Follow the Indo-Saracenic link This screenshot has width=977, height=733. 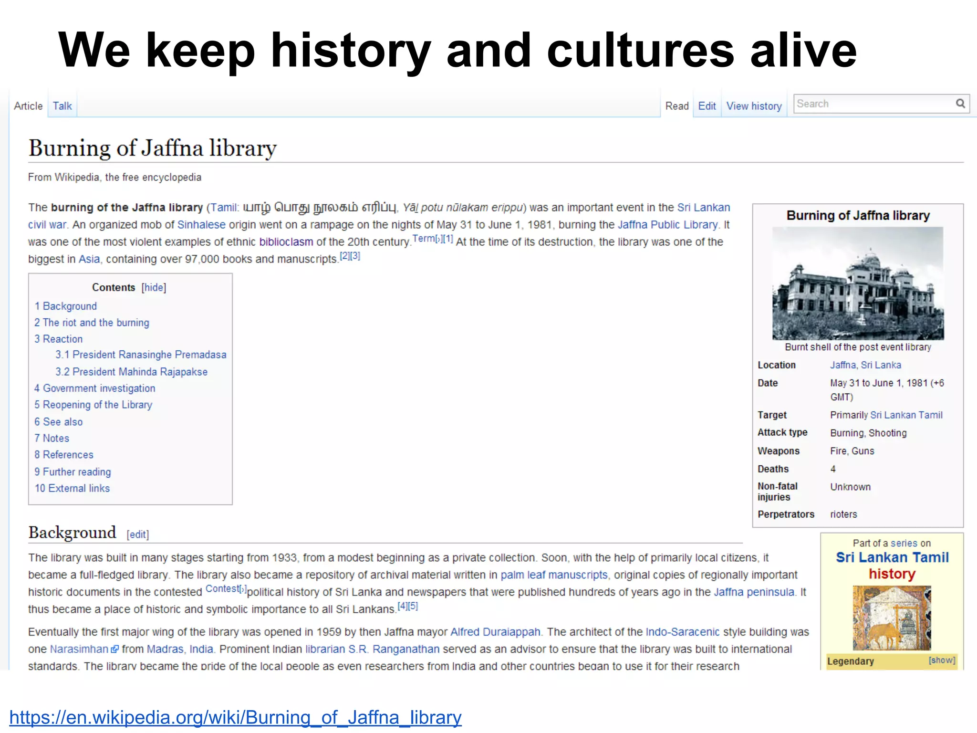(682, 632)
